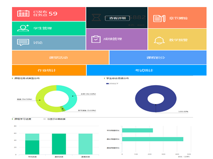Toggle the blue '20分以下' legend item
The width and height of the screenshot is (213, 159).
(112, 83)
